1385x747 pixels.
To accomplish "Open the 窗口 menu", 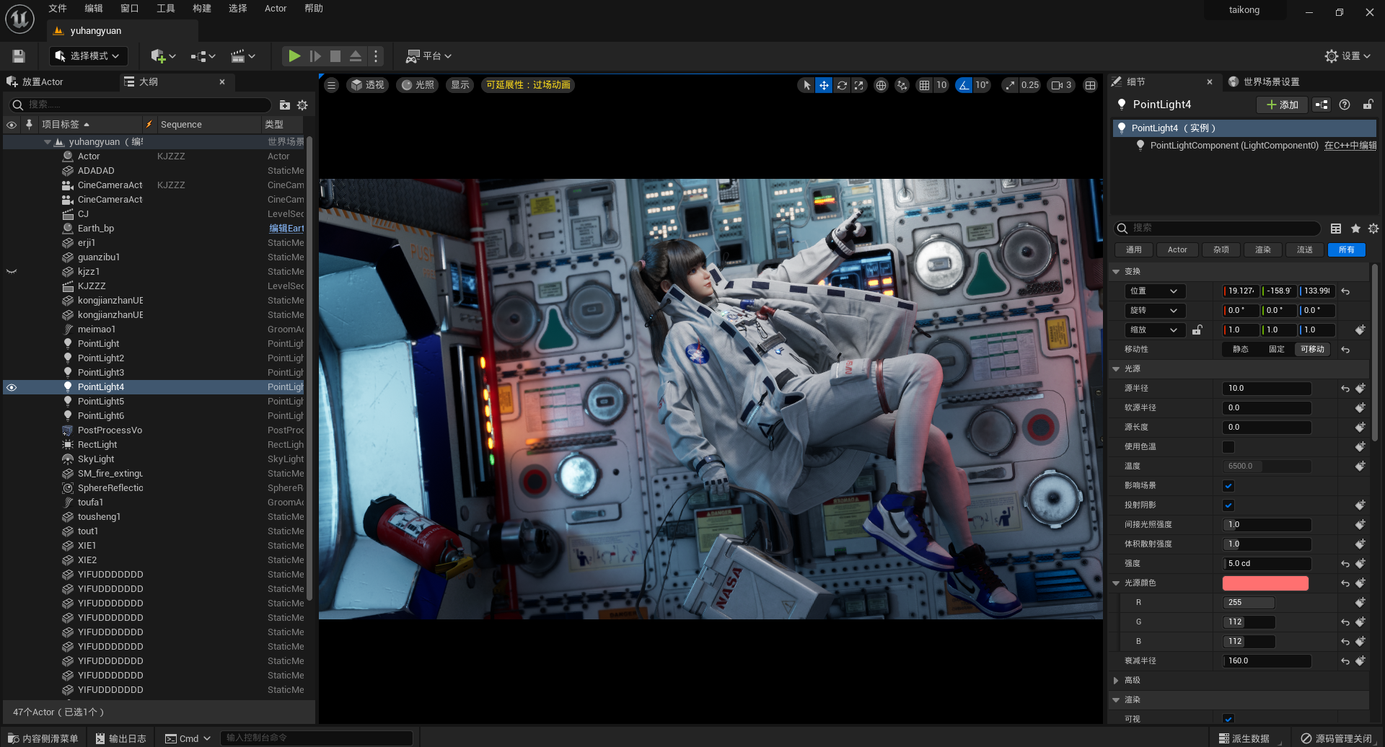I will (x=128, y=8).
